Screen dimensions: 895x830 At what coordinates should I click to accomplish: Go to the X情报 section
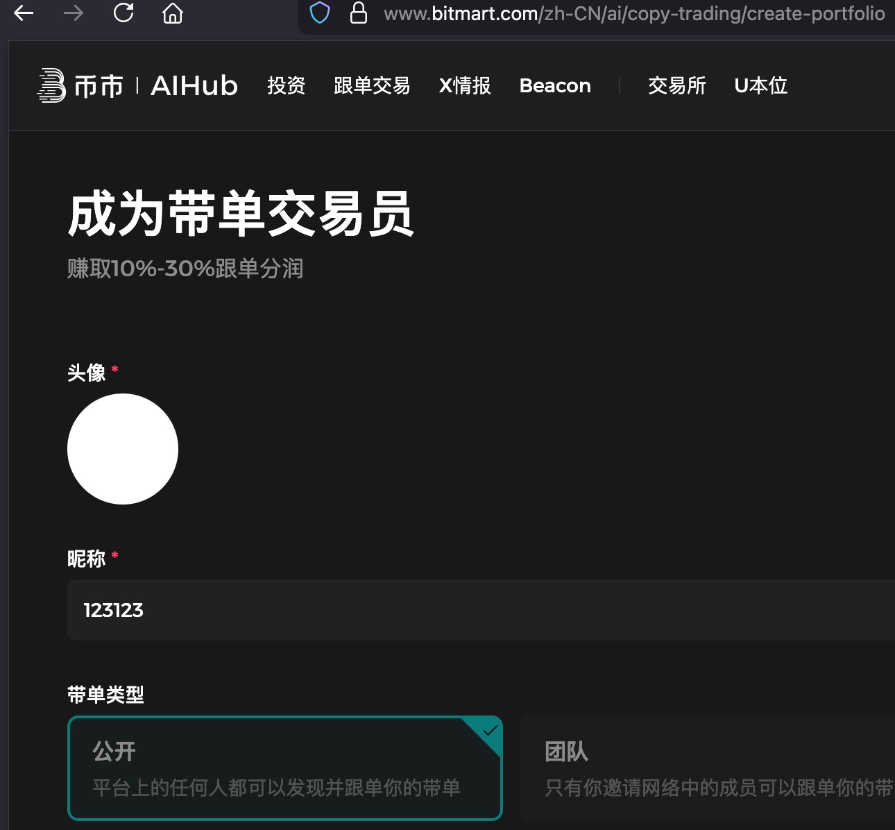[465, 85]
